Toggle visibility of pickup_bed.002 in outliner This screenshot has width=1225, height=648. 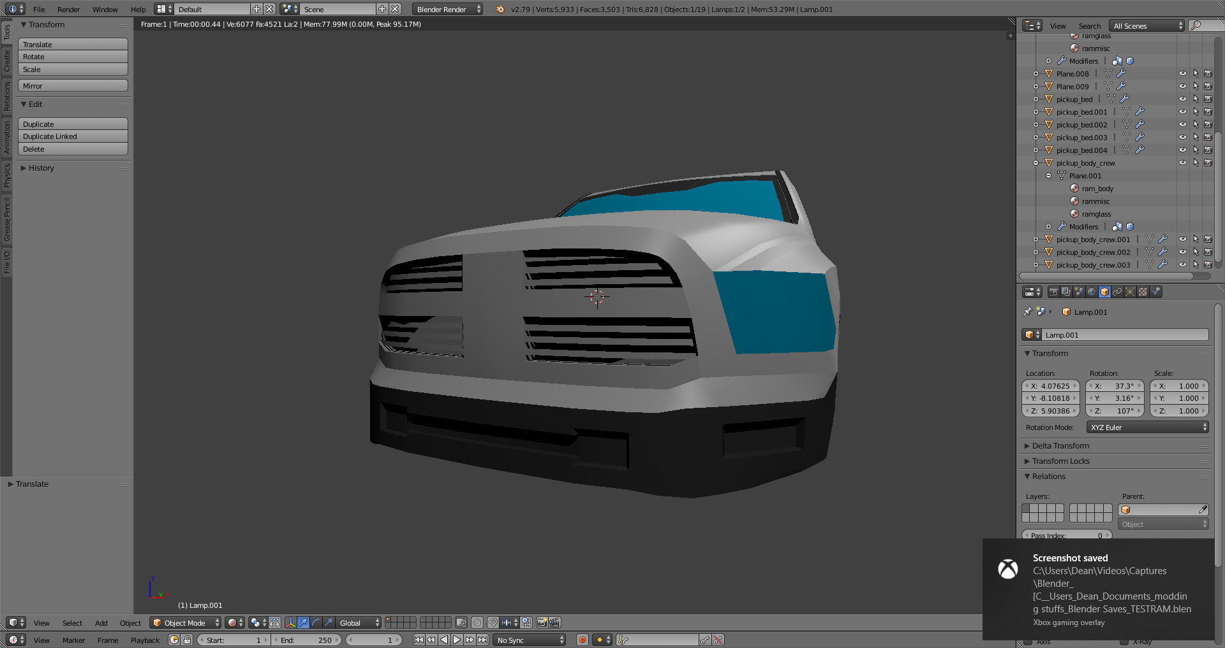[x=1182, y=124]
